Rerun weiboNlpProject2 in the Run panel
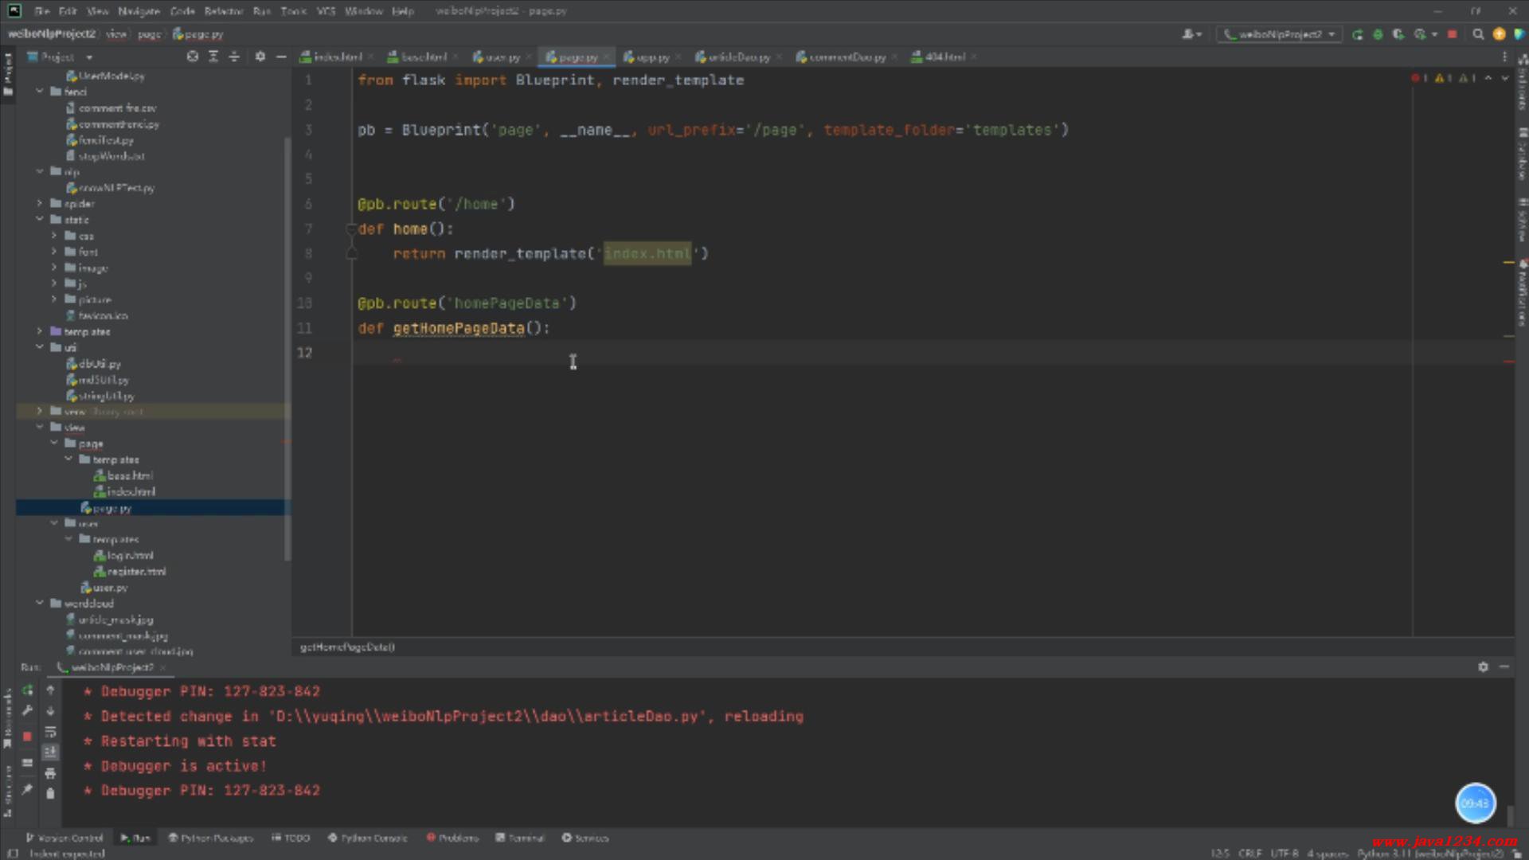The width and height of the screenshot is (1529, 860). [28, 690]
